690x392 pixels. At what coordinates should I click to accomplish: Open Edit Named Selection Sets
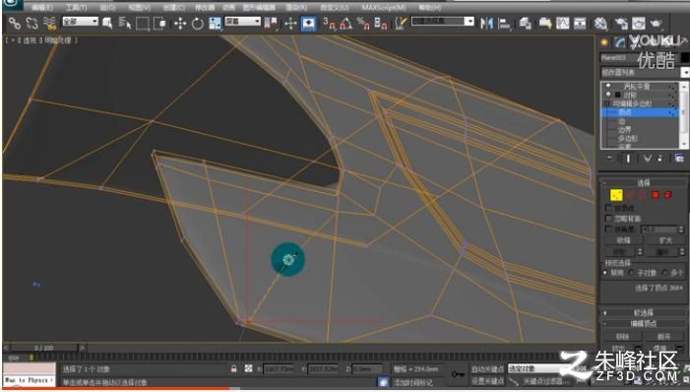[x=400, y=24]
